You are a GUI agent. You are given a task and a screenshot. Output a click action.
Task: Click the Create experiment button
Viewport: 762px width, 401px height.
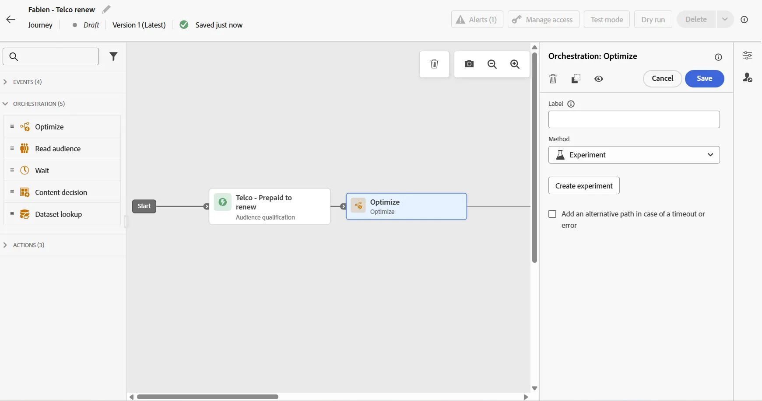(x=584, y=185)
